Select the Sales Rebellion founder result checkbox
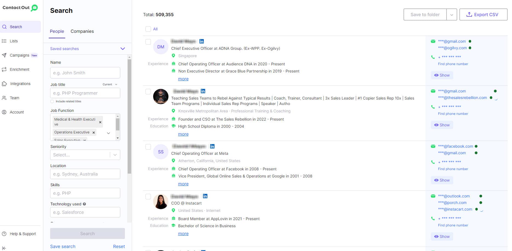Viewport: 512px width, 251px height. click(x=148, y=92)
